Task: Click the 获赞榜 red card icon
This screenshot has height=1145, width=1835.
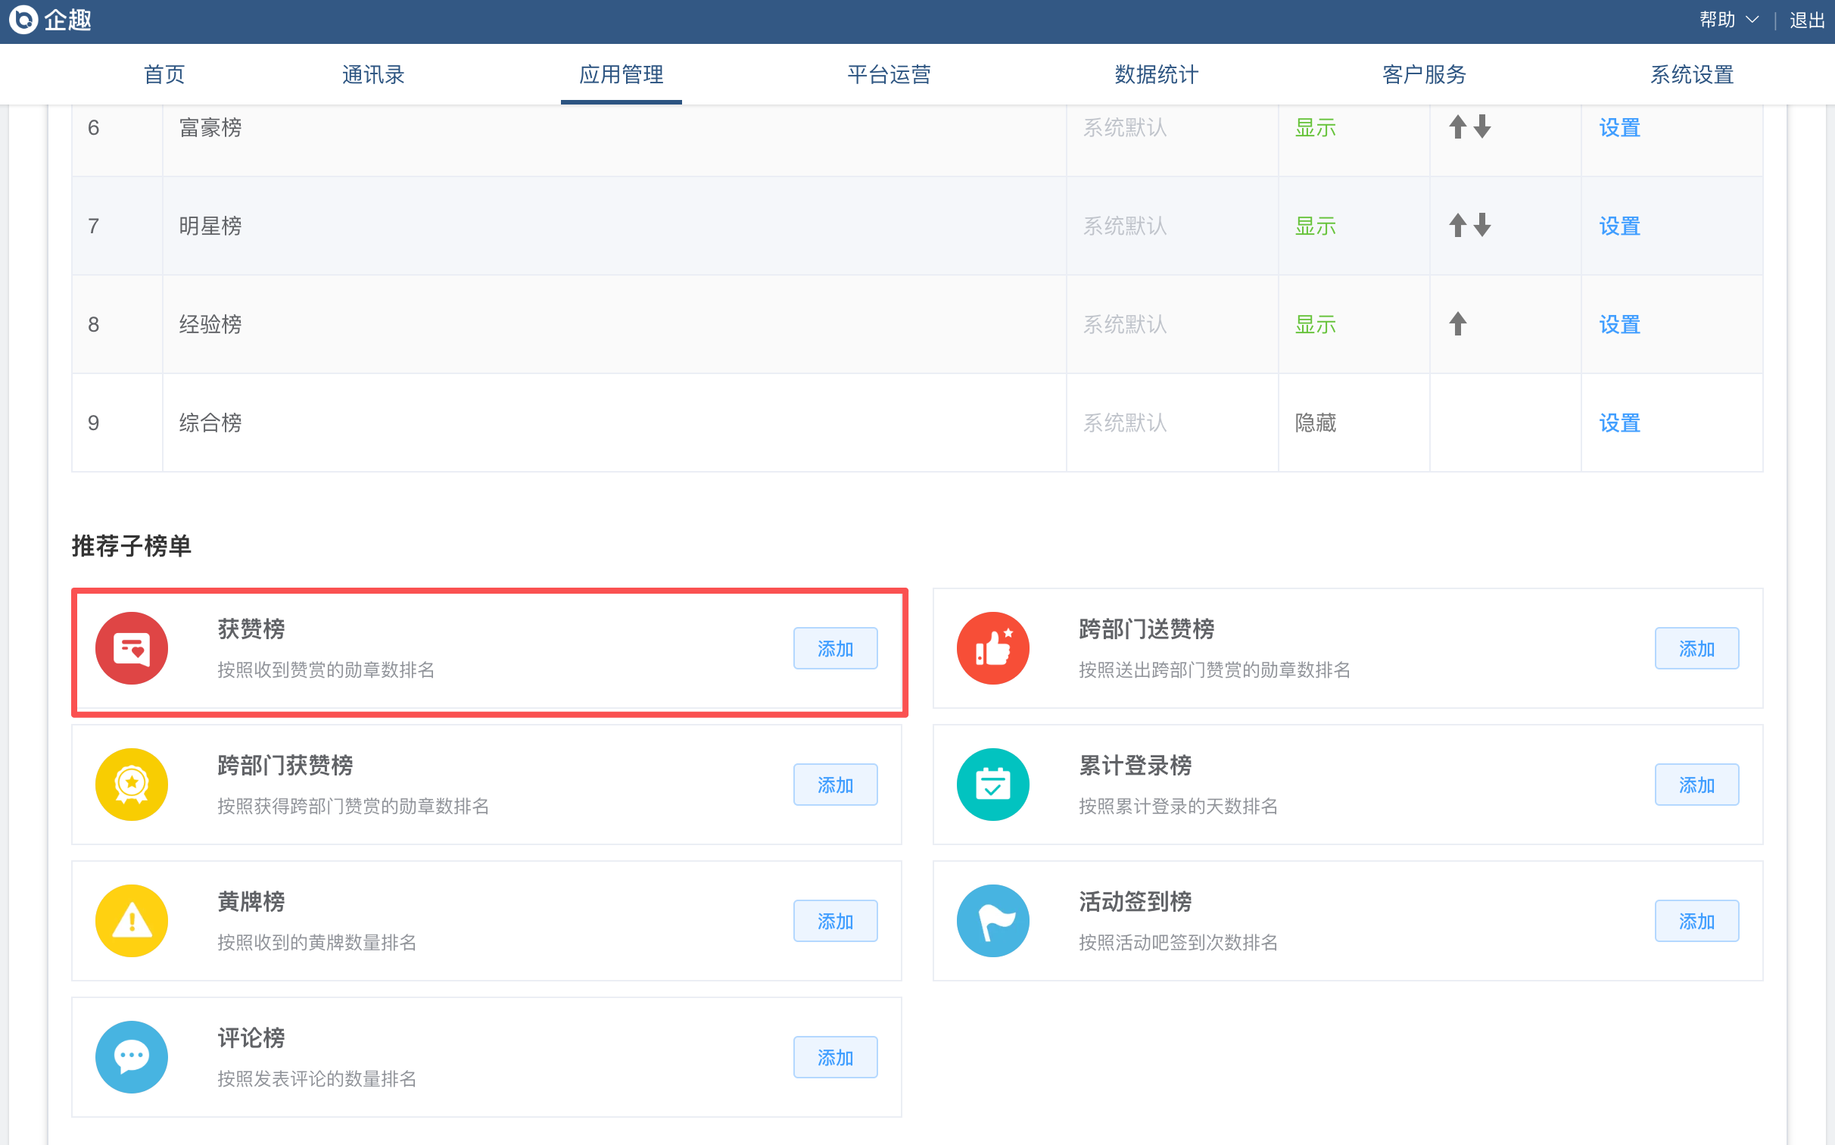Action: [132, 648]
